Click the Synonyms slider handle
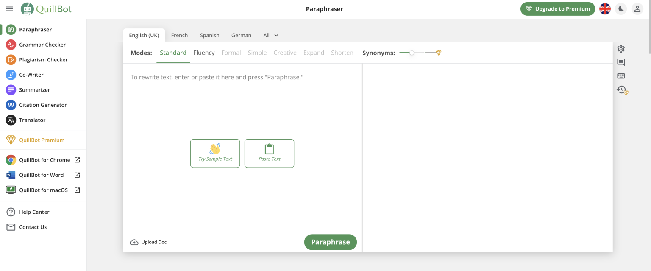 412,53
